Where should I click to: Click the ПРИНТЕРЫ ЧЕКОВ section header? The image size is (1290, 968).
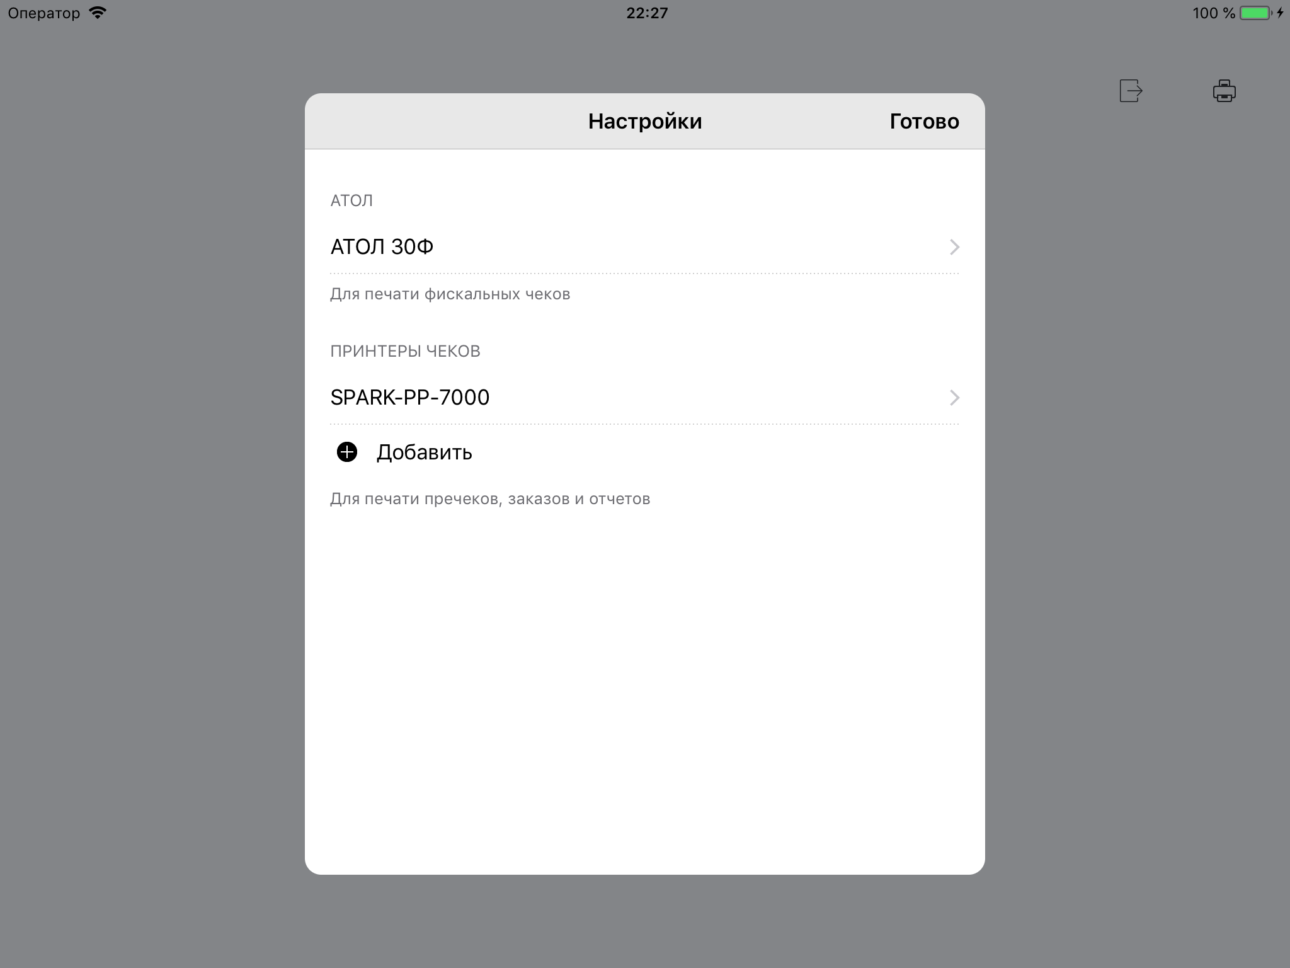pos(405,351)
